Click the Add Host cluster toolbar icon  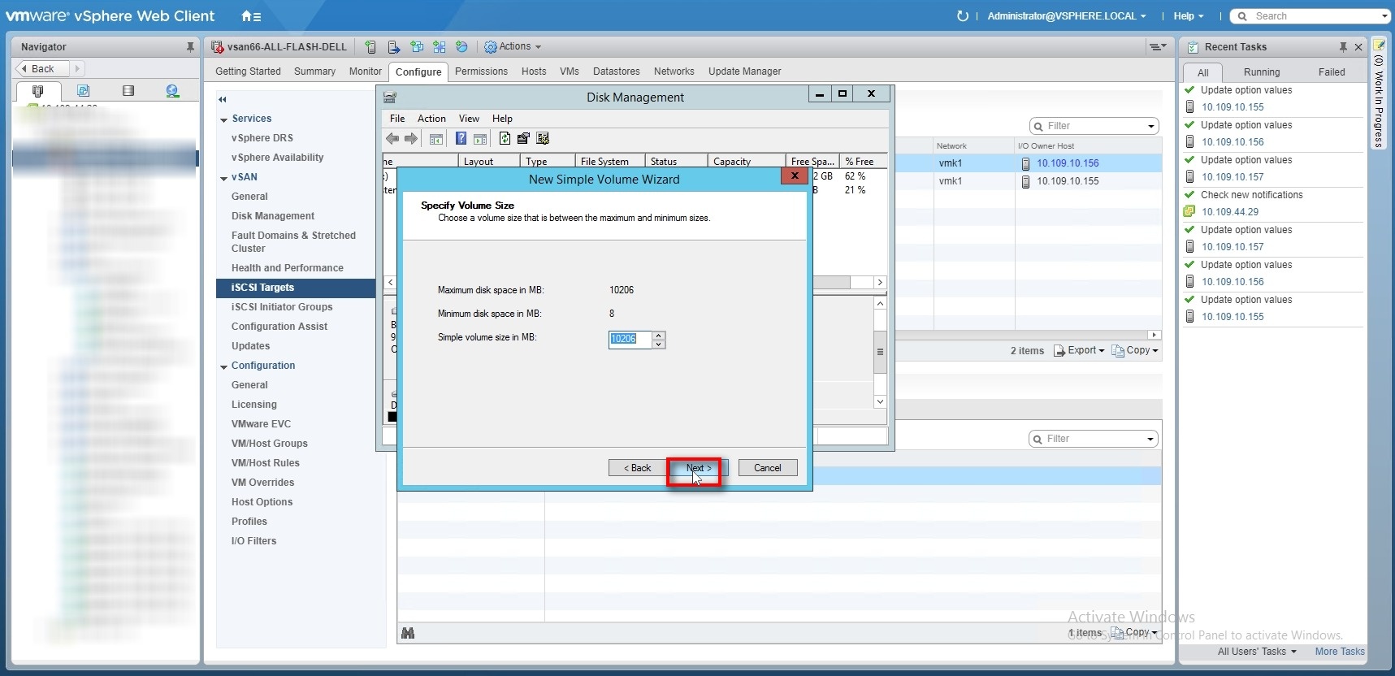pyautogui.click(x=370, y=47)
